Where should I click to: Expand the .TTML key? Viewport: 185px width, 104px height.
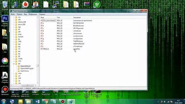pyautogui.click(x=14, y=59)
